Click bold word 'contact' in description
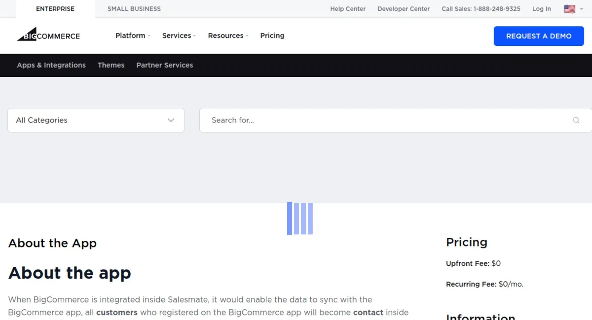 point(368,312)
